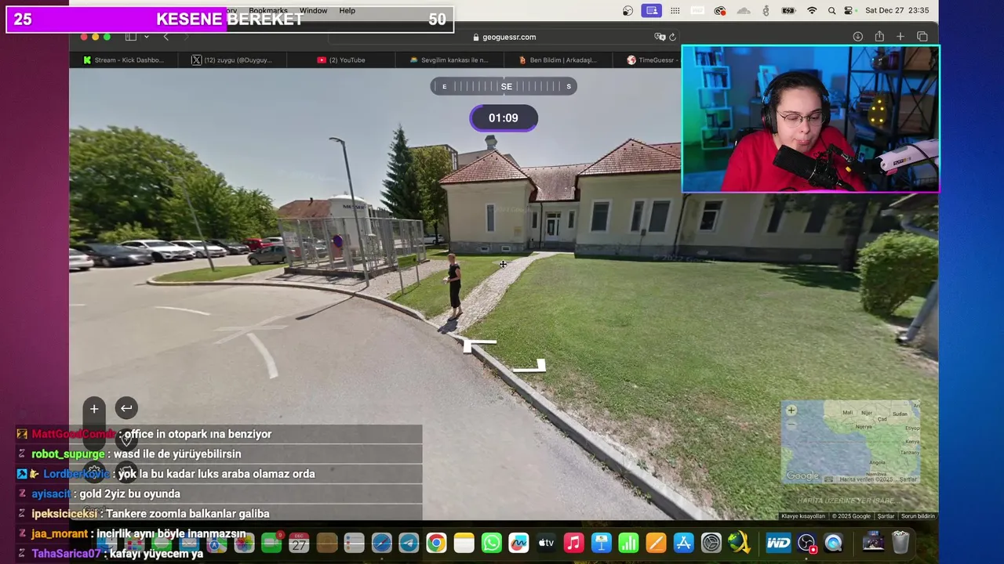Image resolution: width=1004 pixels, height=564 pixels.
Task: Zoom out on the guess mini map
Action: point(791,425)
